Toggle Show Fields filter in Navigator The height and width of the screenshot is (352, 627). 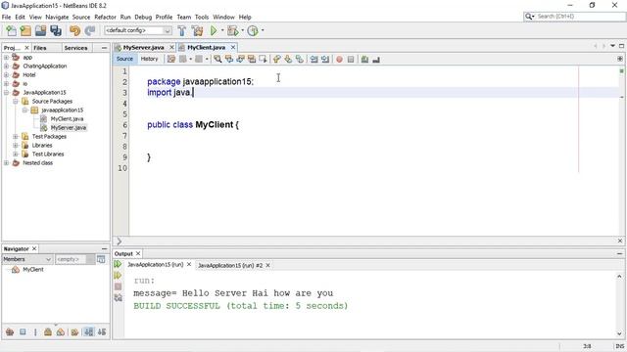23,331
